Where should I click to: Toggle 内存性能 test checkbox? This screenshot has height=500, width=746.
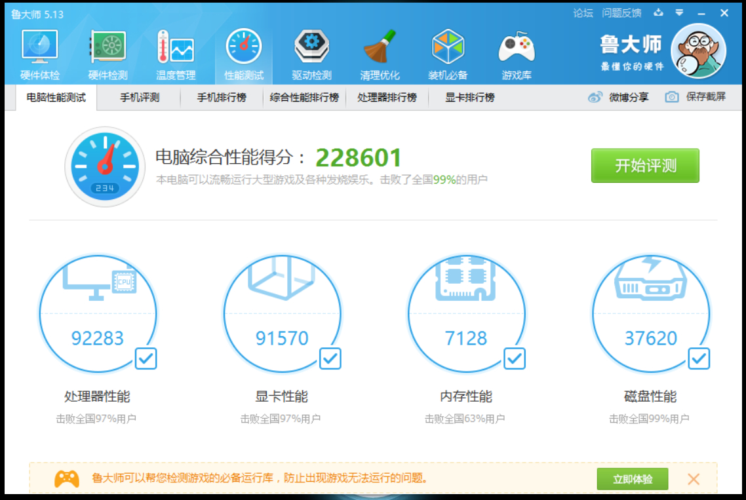coord(515,358)
